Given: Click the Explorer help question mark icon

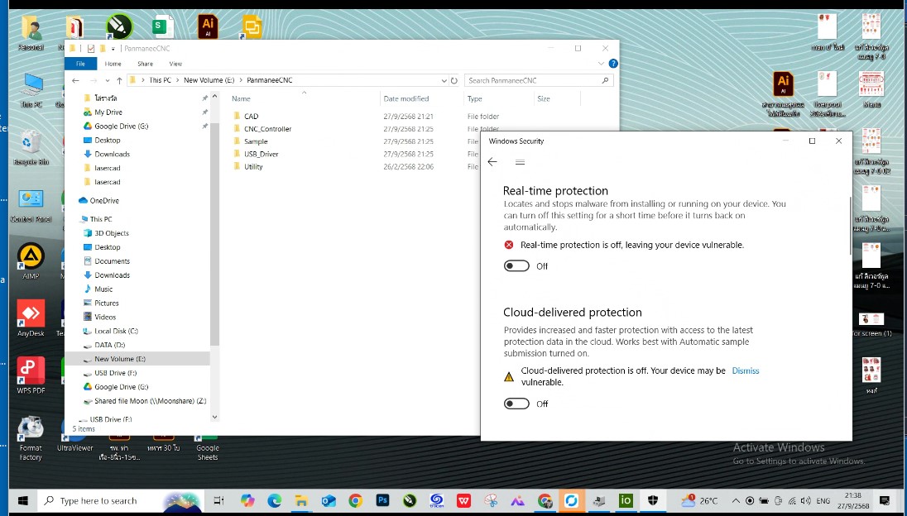Looking at the screenshot, I should (x=612, y=64).
